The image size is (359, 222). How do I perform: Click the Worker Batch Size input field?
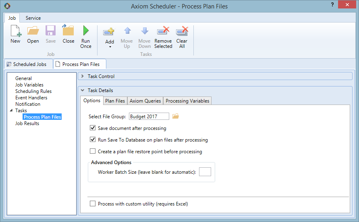(x=205, y=172)
